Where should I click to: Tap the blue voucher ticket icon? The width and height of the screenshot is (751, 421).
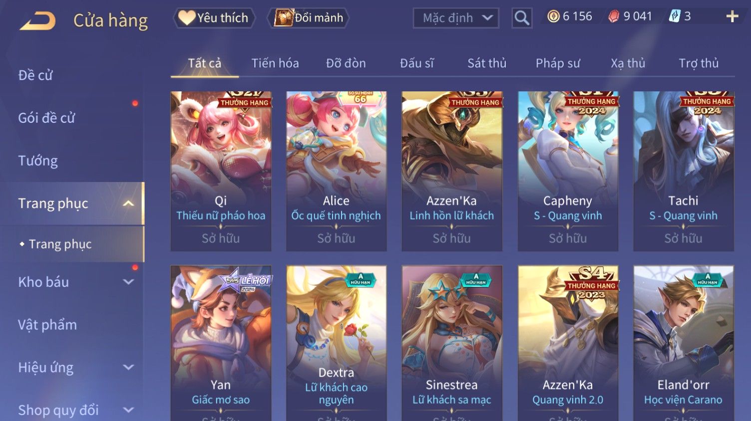tap(674, 16)
